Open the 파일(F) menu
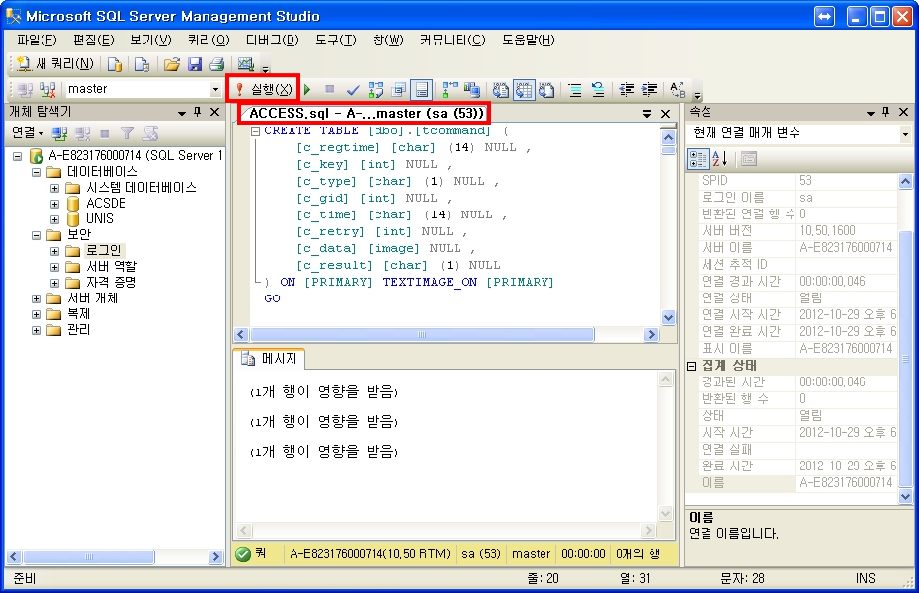This screenshot has width=919, height=593. 37,40
